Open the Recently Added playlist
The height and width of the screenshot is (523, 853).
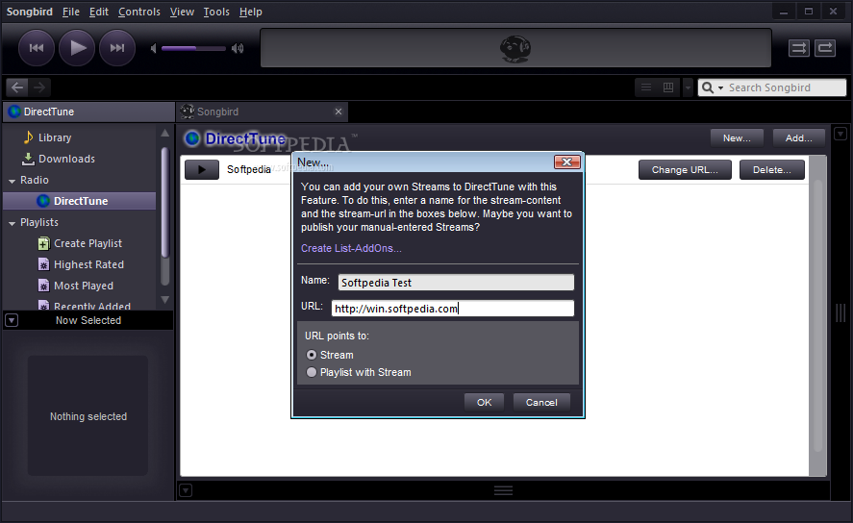coord(92,306)
